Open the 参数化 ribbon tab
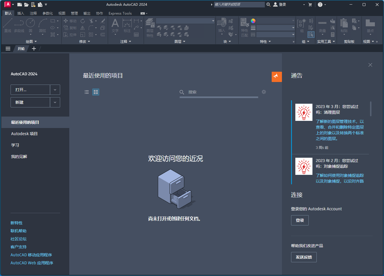 [48, 13]
